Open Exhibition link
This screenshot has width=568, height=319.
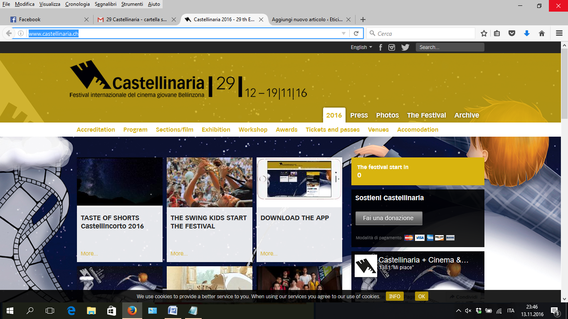(216, 130)
